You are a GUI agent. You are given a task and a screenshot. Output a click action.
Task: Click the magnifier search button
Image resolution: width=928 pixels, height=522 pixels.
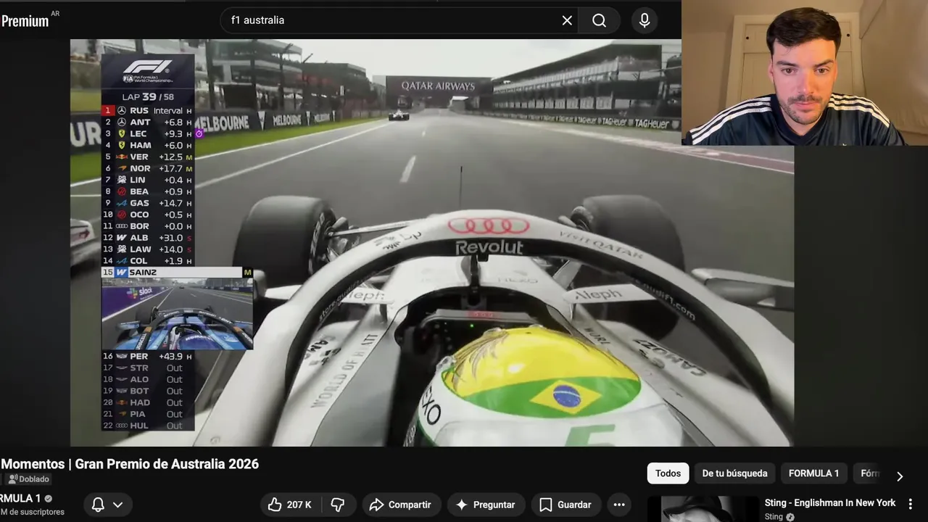pyautogui.click(x=599, y=20)
